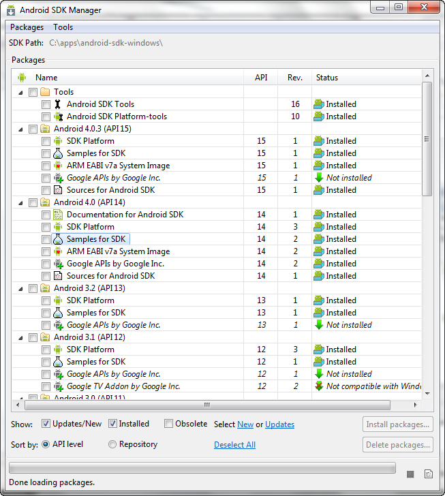Screen dimensions: 445x496
Task: Click the Tools folder icon
Action: pyautogui.click(x=45, y=92)
